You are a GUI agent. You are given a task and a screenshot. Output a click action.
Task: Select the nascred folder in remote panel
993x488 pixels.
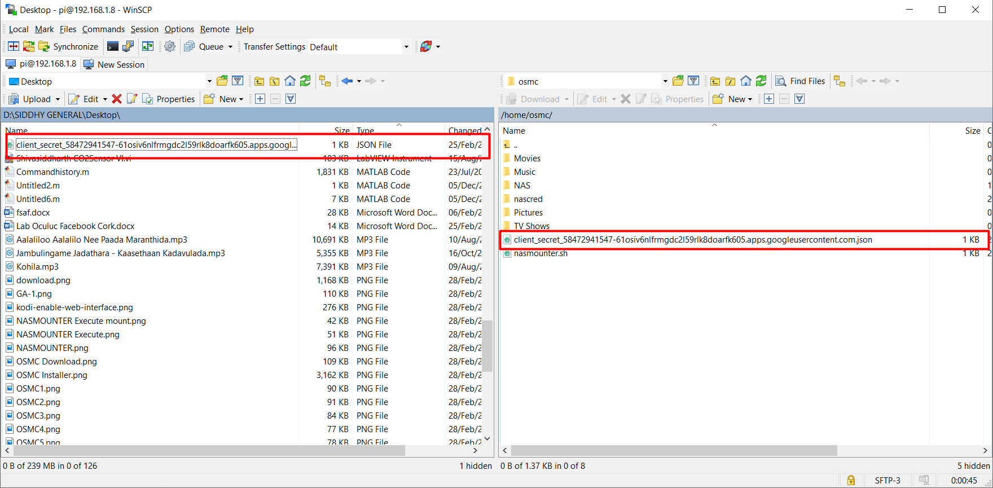pos(528,199)
